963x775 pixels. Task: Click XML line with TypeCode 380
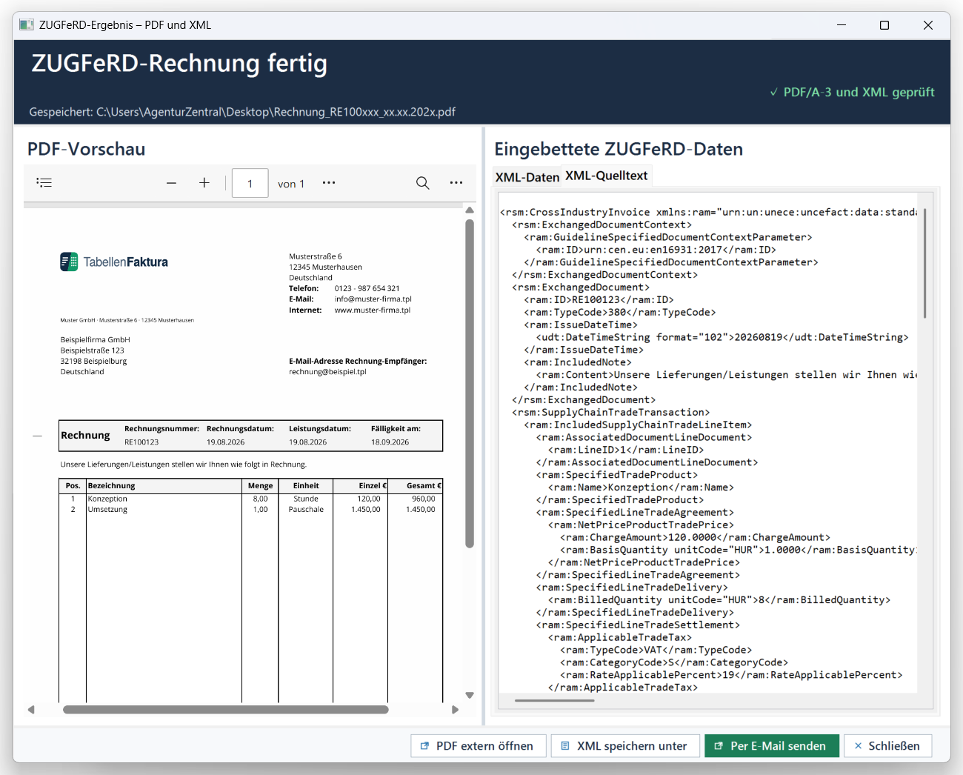click(620, 313)
